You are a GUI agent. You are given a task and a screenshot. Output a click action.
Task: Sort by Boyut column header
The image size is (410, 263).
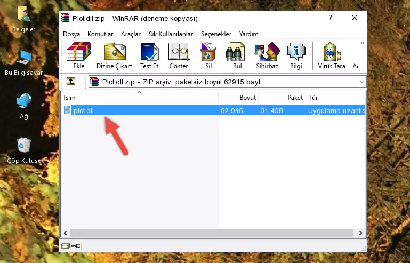point(238,97)
